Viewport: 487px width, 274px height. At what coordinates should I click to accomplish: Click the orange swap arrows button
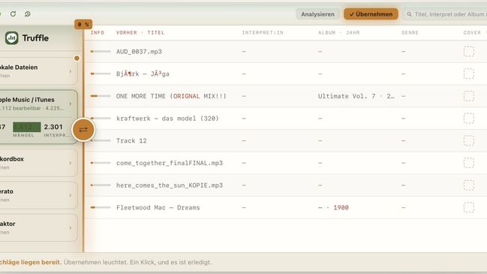[x=83, y=130]
